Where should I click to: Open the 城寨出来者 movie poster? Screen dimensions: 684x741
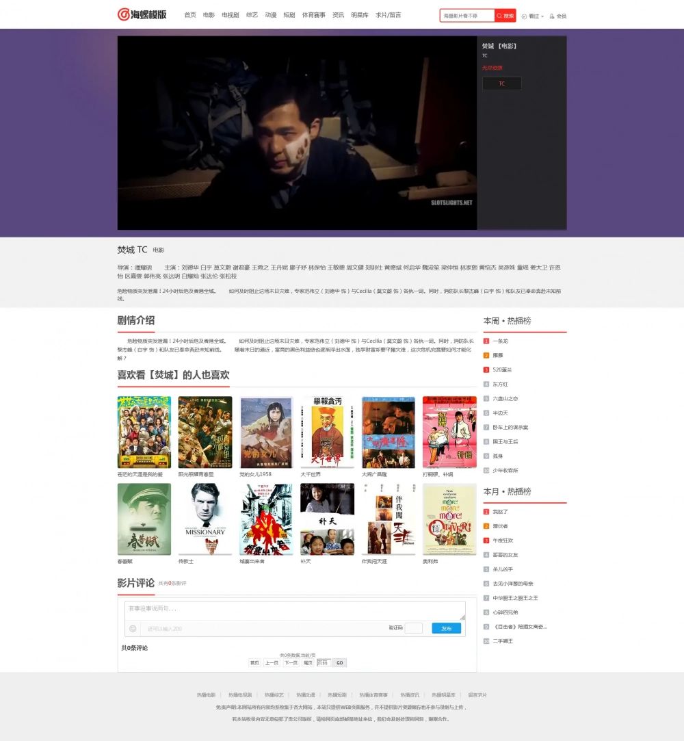click(266, 519)
